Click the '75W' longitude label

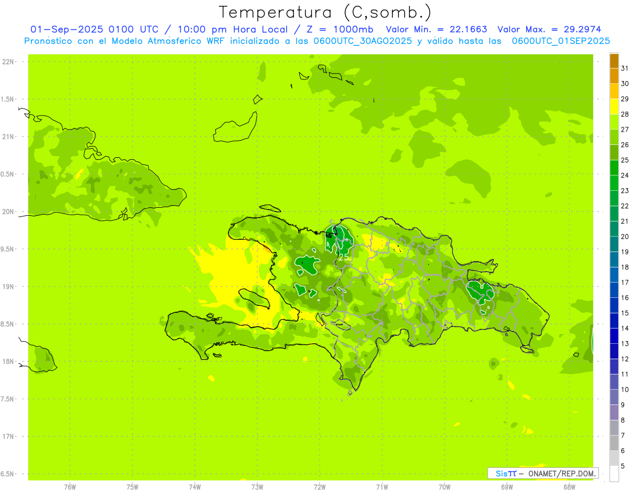coord(133,487)
